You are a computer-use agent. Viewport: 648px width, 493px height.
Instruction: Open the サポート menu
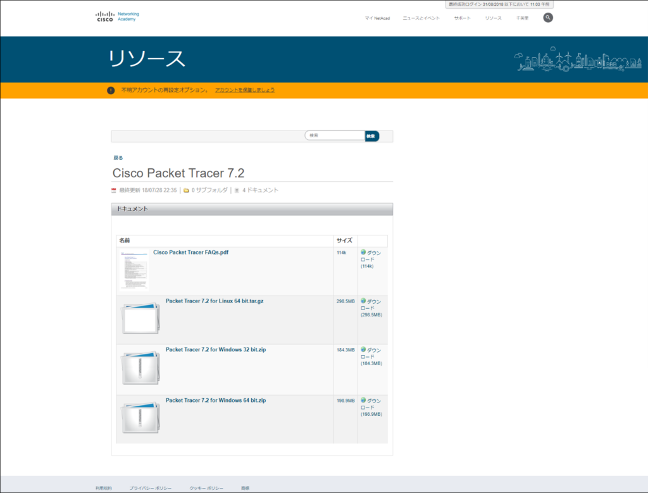(462, 18)
